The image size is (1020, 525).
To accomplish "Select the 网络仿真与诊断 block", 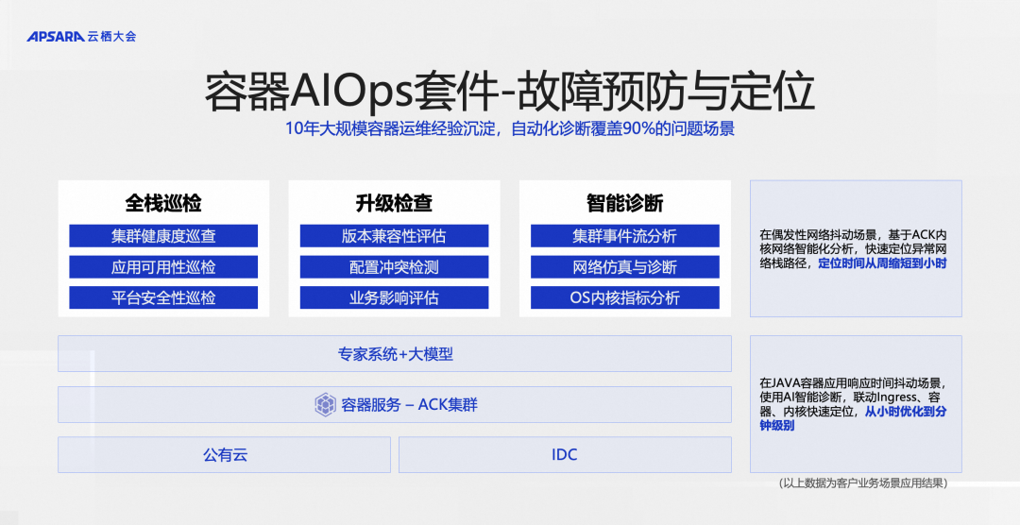I will [625, 266].
